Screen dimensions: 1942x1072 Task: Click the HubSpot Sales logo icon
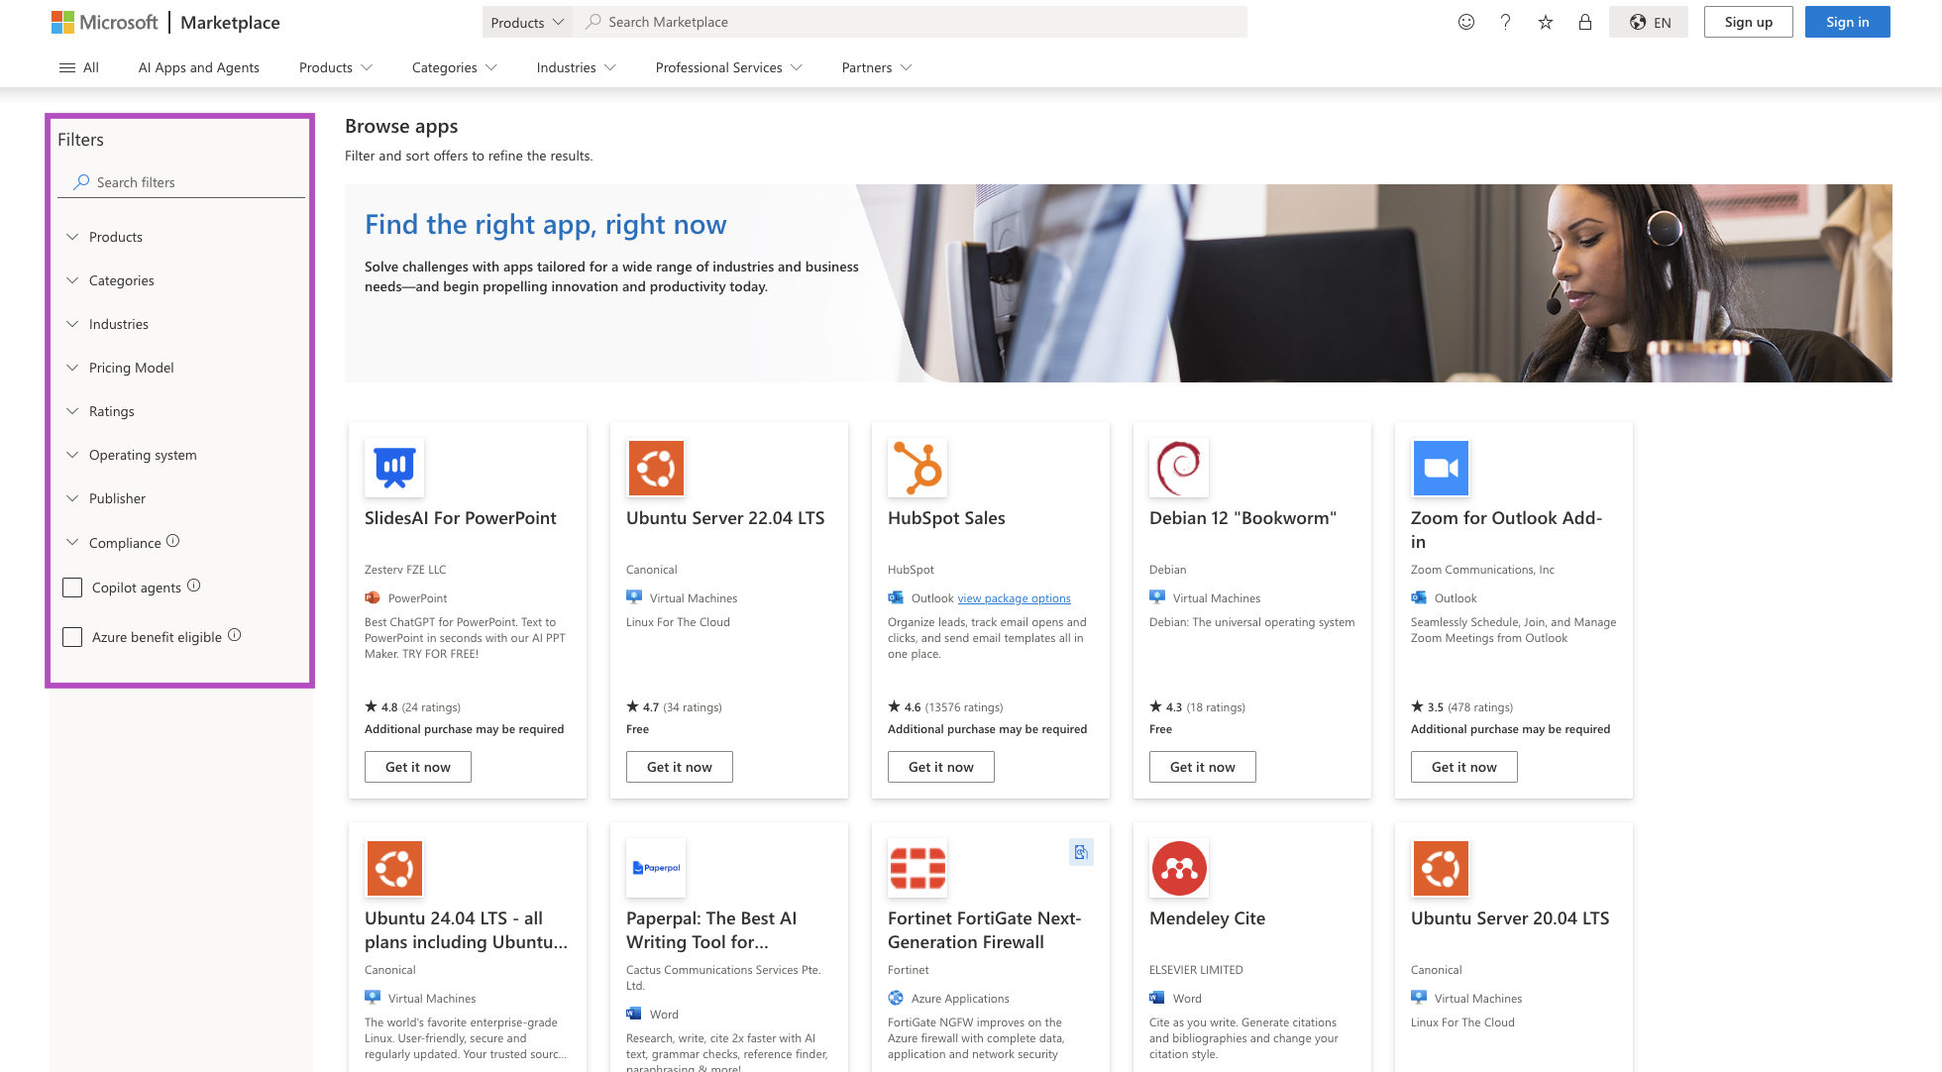pyautogui.click(x=917, y=468)
